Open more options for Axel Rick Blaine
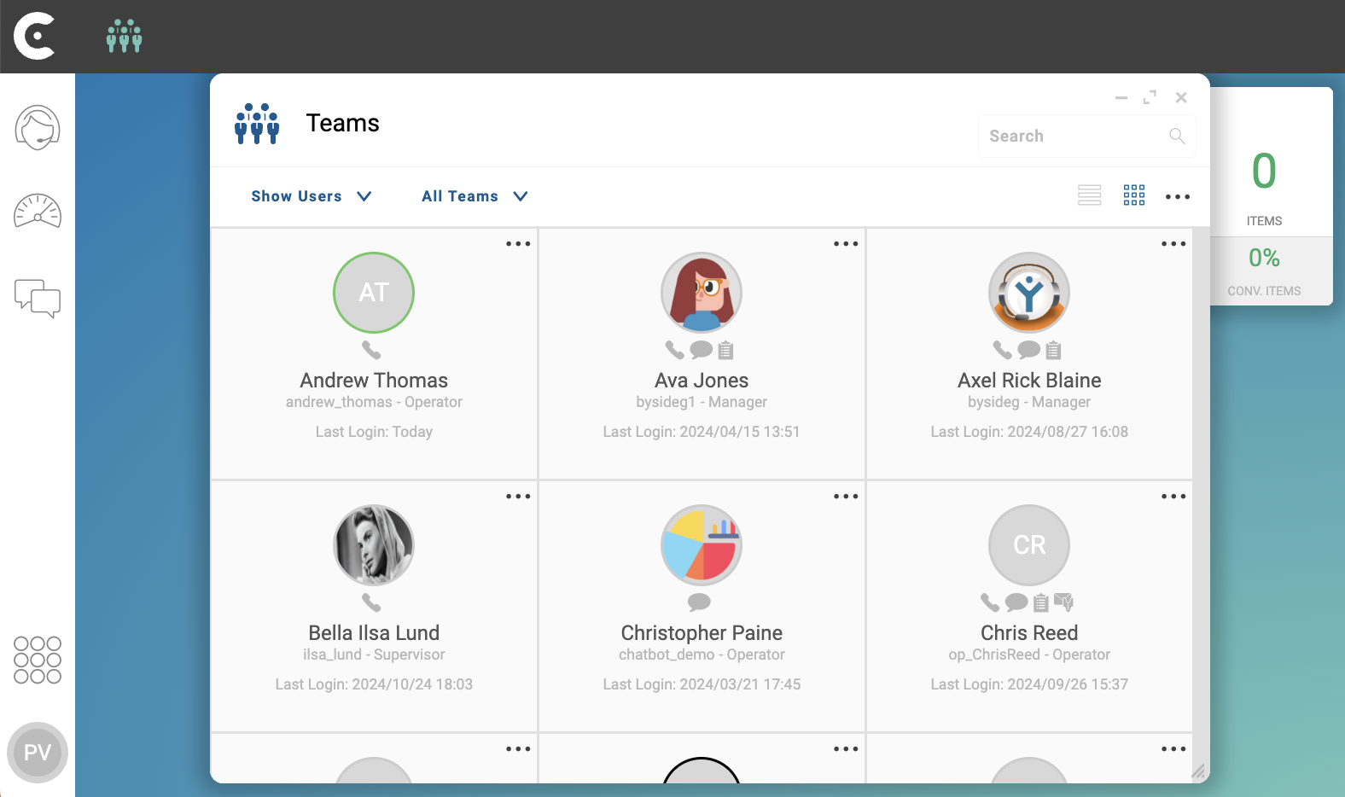The image size is (1345, 797). coord(1173,244)
